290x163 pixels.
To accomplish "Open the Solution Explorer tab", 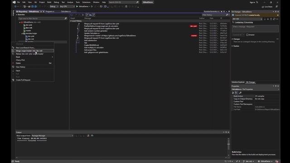I will (238, 82).
